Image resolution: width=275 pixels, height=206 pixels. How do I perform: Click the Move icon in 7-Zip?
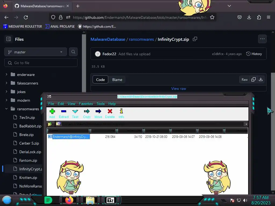coord(98,113)
